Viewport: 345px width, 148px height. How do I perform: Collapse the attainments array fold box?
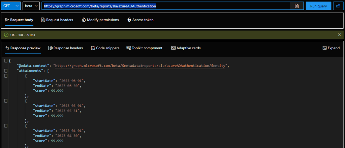(x=6, y=71)
